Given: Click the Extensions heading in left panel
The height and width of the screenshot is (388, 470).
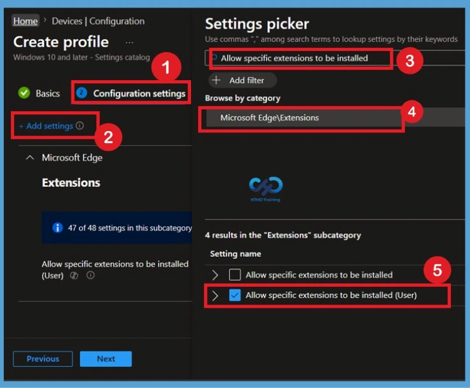Looking at the screenshot, I should tap(71, 183).
